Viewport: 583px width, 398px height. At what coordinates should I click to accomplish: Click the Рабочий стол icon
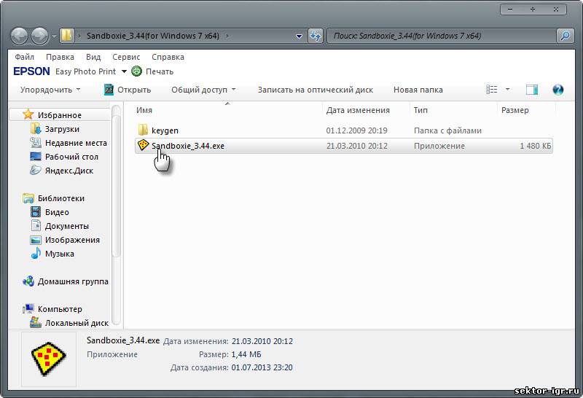35,156
